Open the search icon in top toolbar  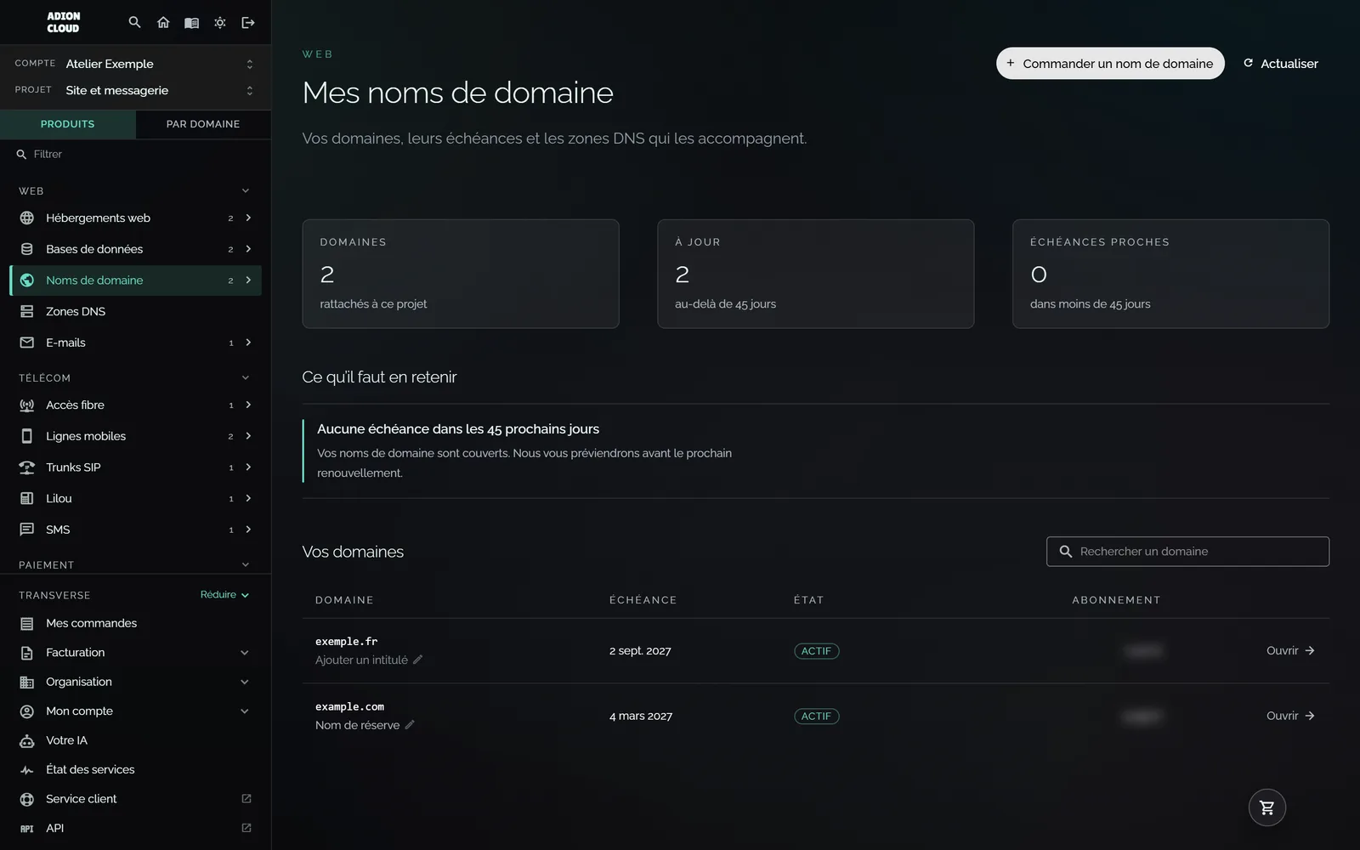(x=134, y=23)
